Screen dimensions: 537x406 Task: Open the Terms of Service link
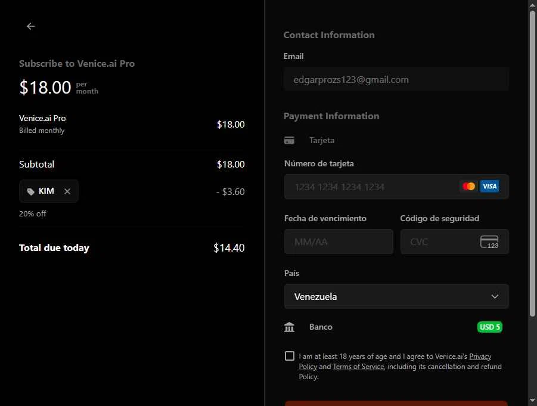pos(358,367)
